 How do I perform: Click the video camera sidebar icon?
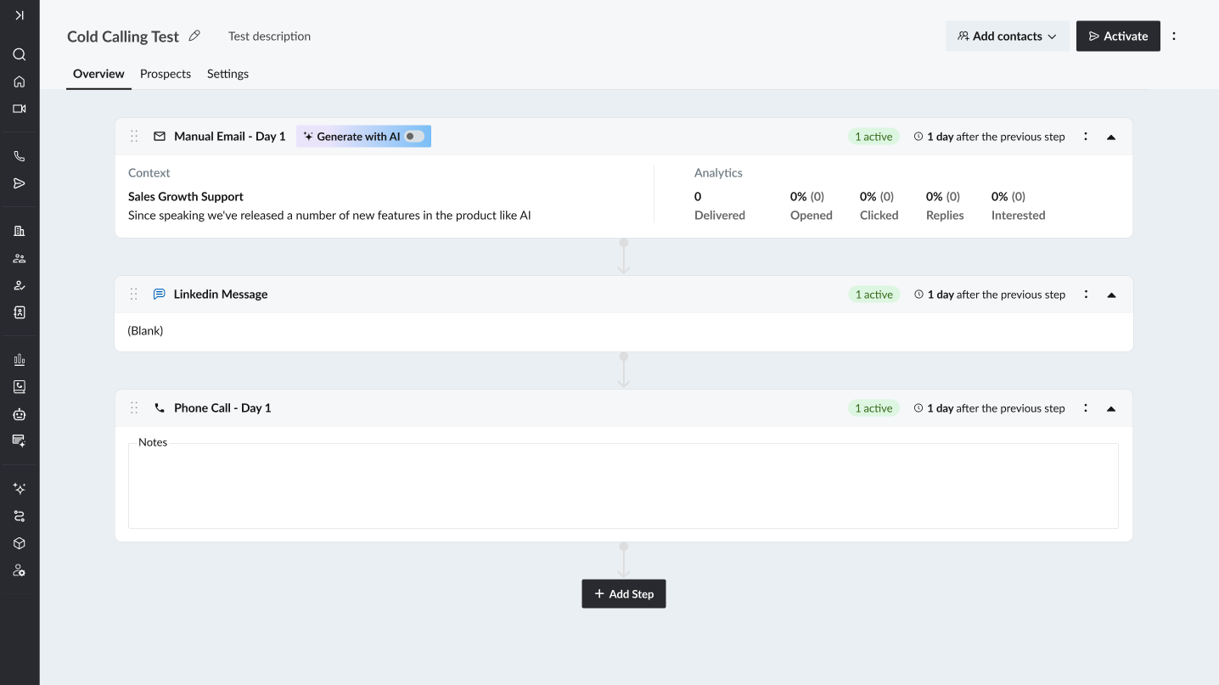click(20, 109)
